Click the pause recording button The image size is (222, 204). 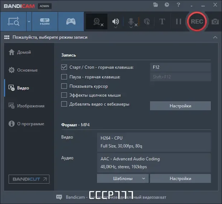[179, 21]
